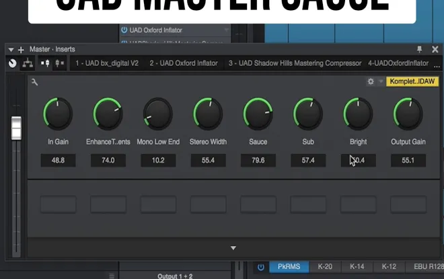Open the macro controls gear settings

(370, 81)
